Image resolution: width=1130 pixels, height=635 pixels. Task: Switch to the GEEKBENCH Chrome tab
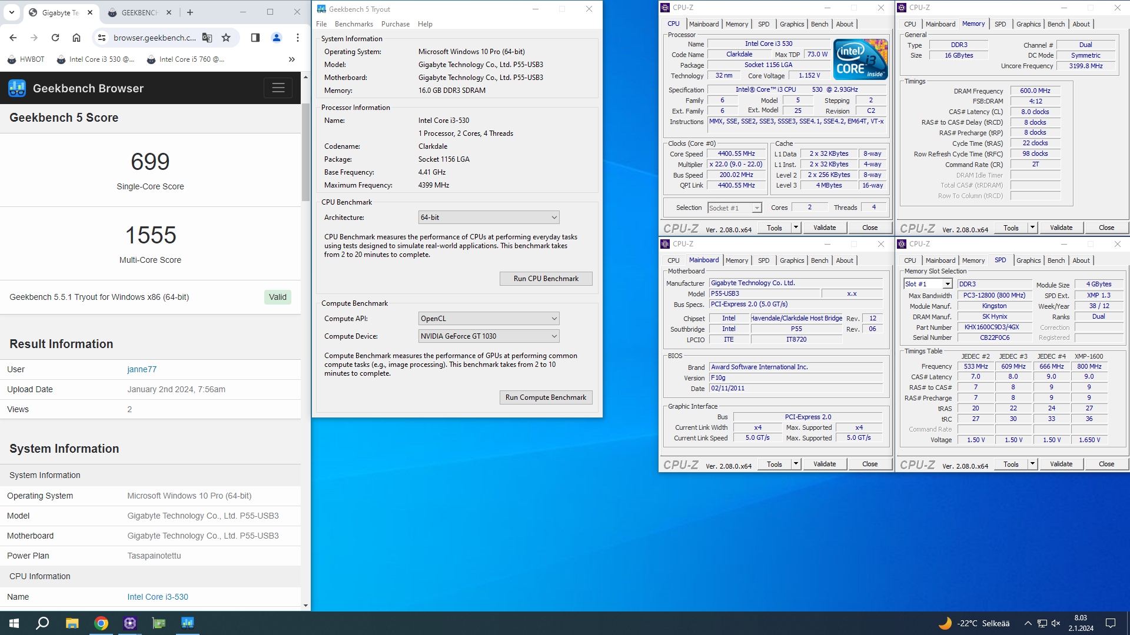(140, 12)
